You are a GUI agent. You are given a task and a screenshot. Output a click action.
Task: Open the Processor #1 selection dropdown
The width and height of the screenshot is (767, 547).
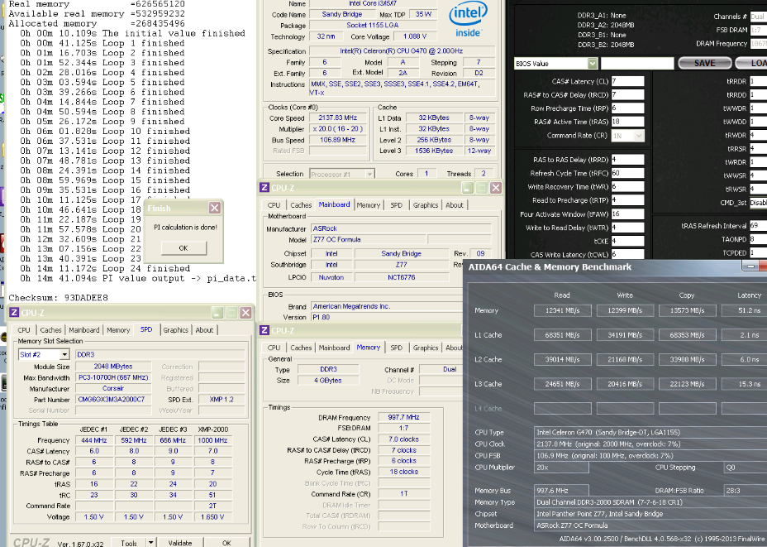coord(369,174)
